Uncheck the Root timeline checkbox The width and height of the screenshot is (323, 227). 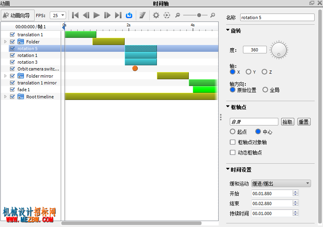coord(12,97)
